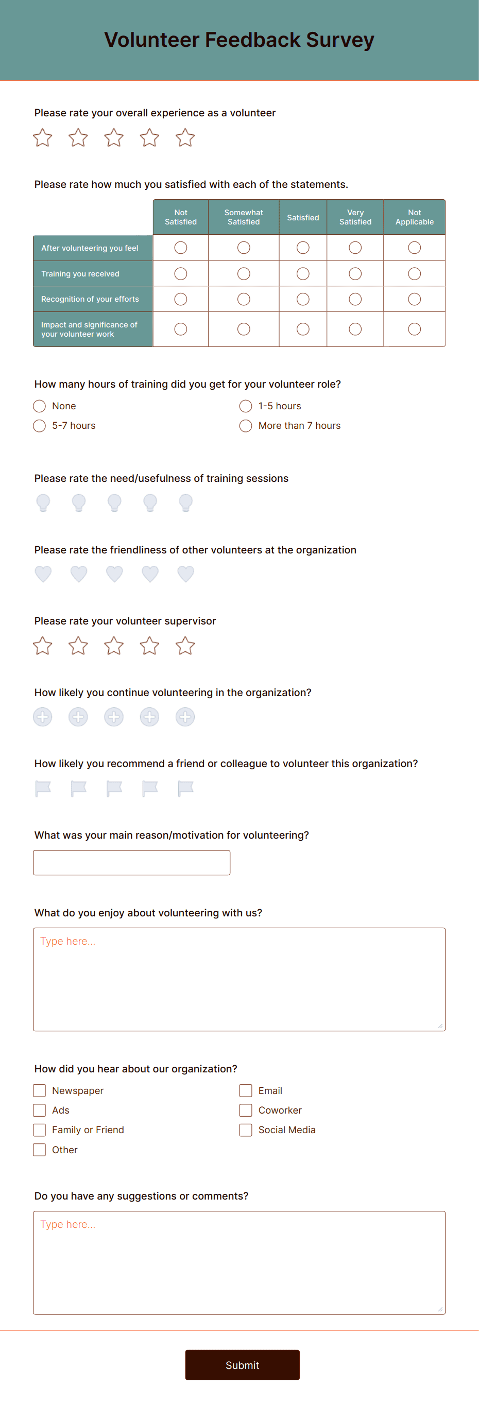Select the second heart for friendliness rating

coord(78,574)
